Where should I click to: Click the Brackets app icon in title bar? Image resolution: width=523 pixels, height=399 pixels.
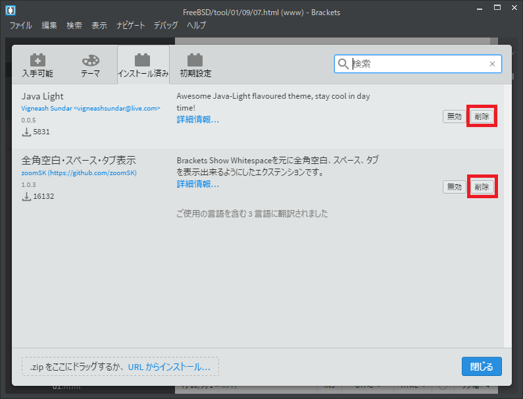(11, 10)
